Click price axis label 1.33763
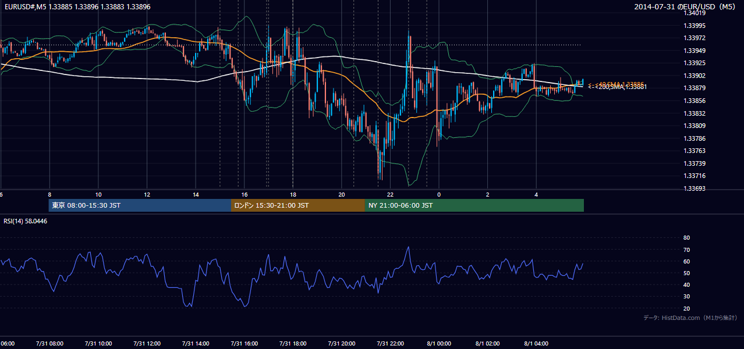 (x=695, y=151)
